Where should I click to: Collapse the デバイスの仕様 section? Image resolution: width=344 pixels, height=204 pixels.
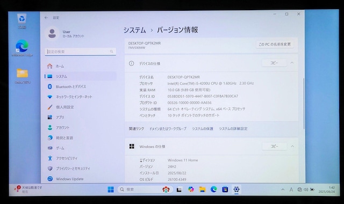click(x=292, y=63)
